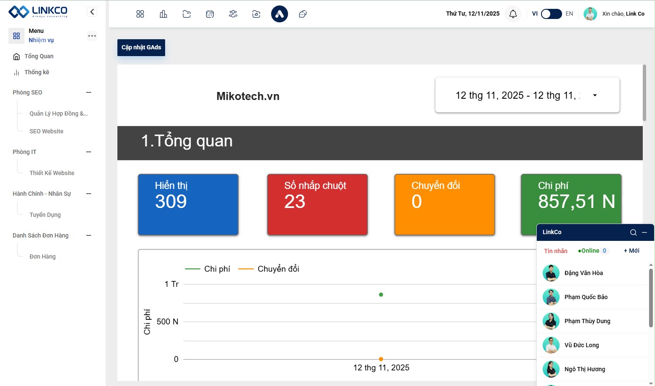Open the chat bubbles toolbar icon
This screenshot has width=655, height=386.
point(302,14)
